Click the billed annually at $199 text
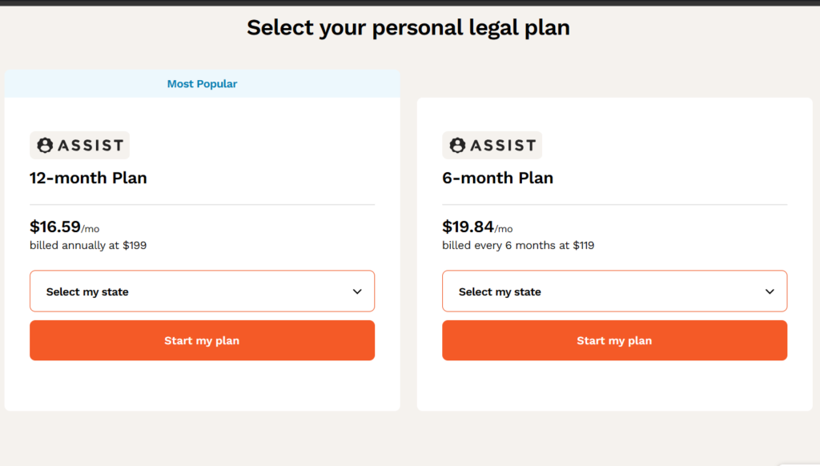This screenshot has width=820, height=466. click(x=88, y=245)
